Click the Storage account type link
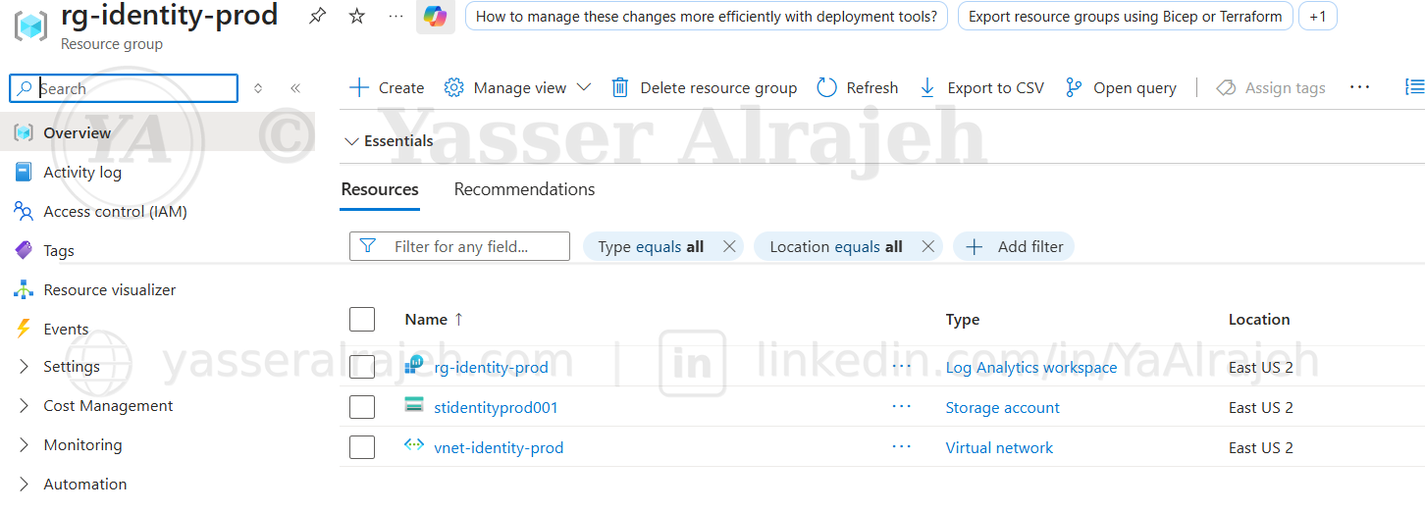Viewport: 1425px width, 512px height. (1002, 407)
